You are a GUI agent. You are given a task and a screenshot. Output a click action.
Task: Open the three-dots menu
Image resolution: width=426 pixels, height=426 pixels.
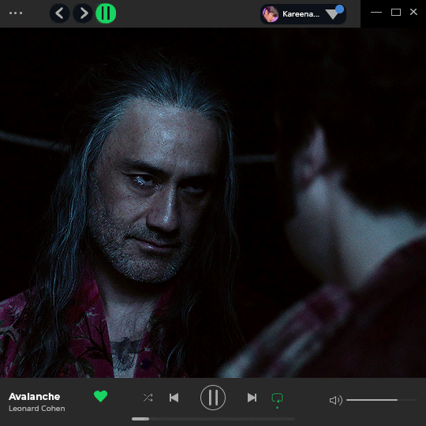coord(16,13)
